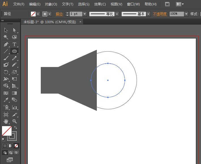Set paint mode to None
201x164 pixels.
click(x=16, y=146)
